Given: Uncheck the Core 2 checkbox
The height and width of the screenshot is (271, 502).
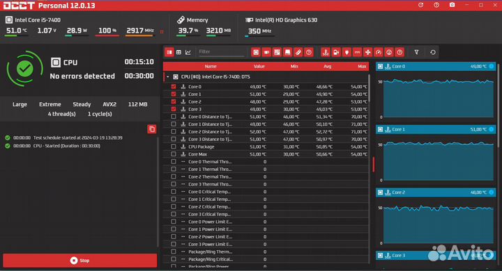Looking at the screenshot, I should (173, 101).
